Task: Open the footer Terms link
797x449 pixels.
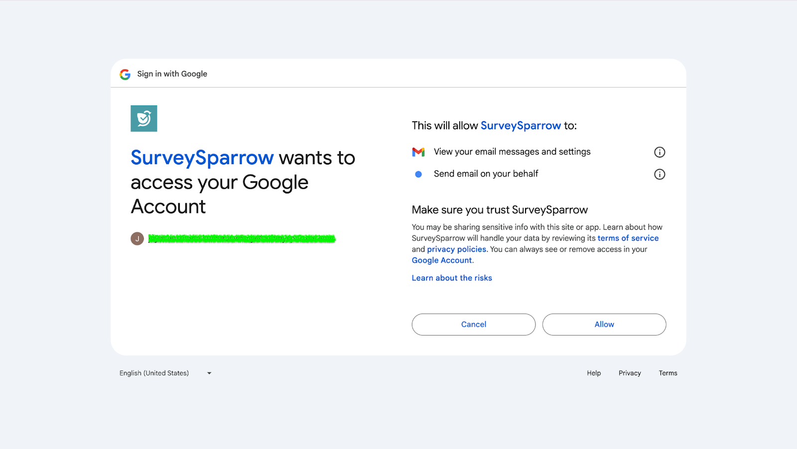Action: coord(668,373)
